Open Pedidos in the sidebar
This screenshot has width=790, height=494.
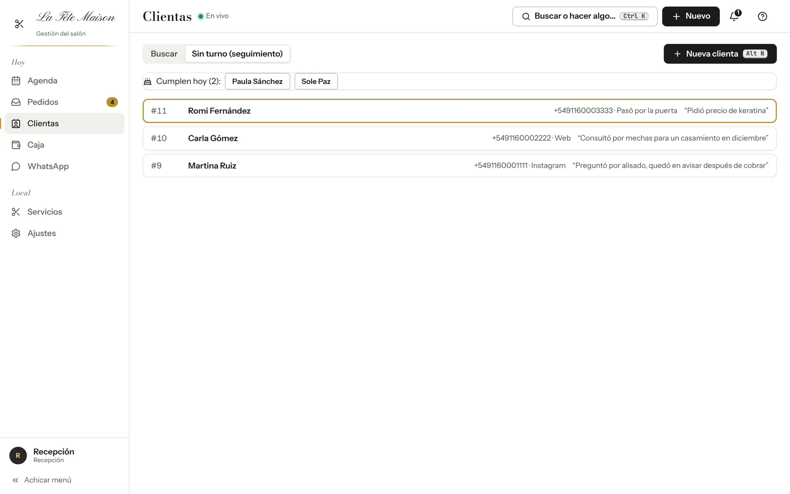click(64, 102)
